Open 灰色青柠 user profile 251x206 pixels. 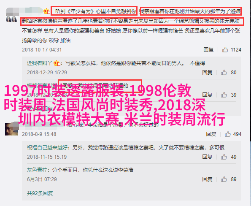(37, 170)
